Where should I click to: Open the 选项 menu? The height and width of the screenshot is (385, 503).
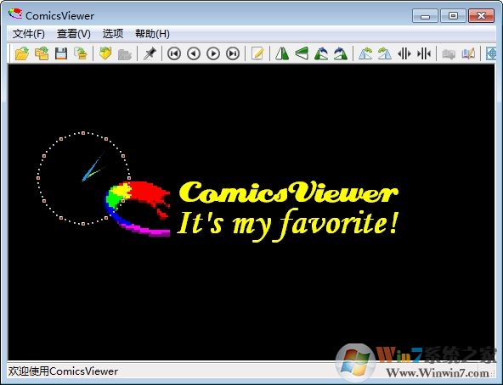113,34
